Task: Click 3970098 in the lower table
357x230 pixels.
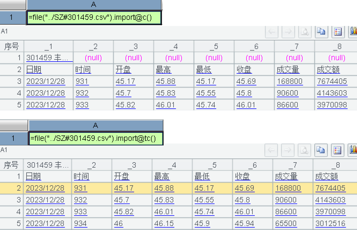Action: (330, 212)
